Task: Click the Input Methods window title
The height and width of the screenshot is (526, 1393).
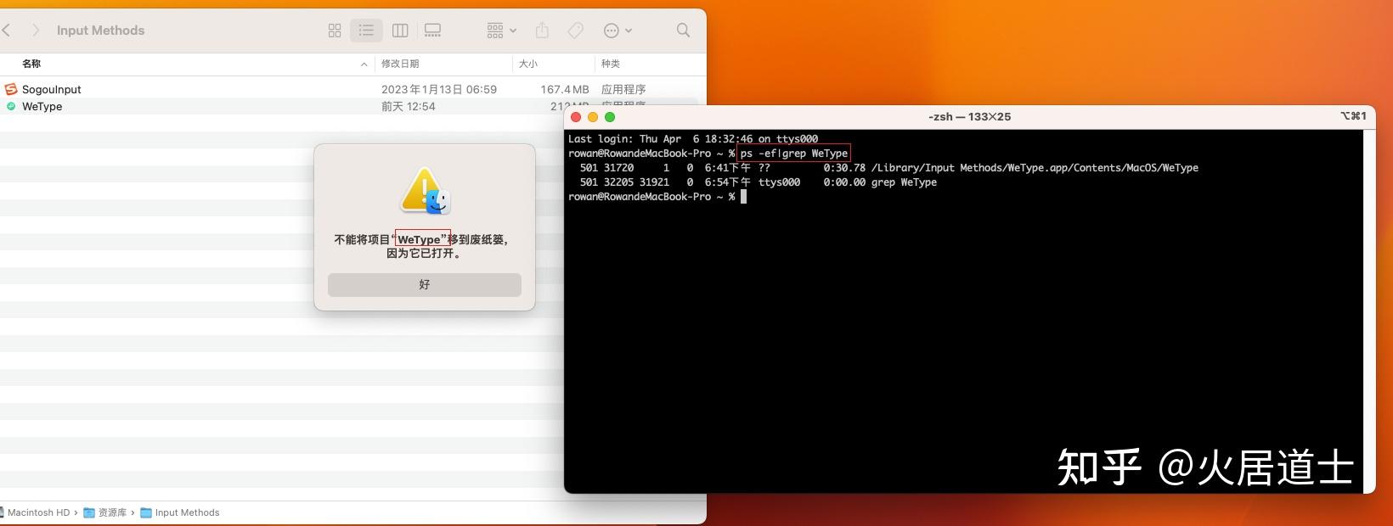Action: [100, 31]
